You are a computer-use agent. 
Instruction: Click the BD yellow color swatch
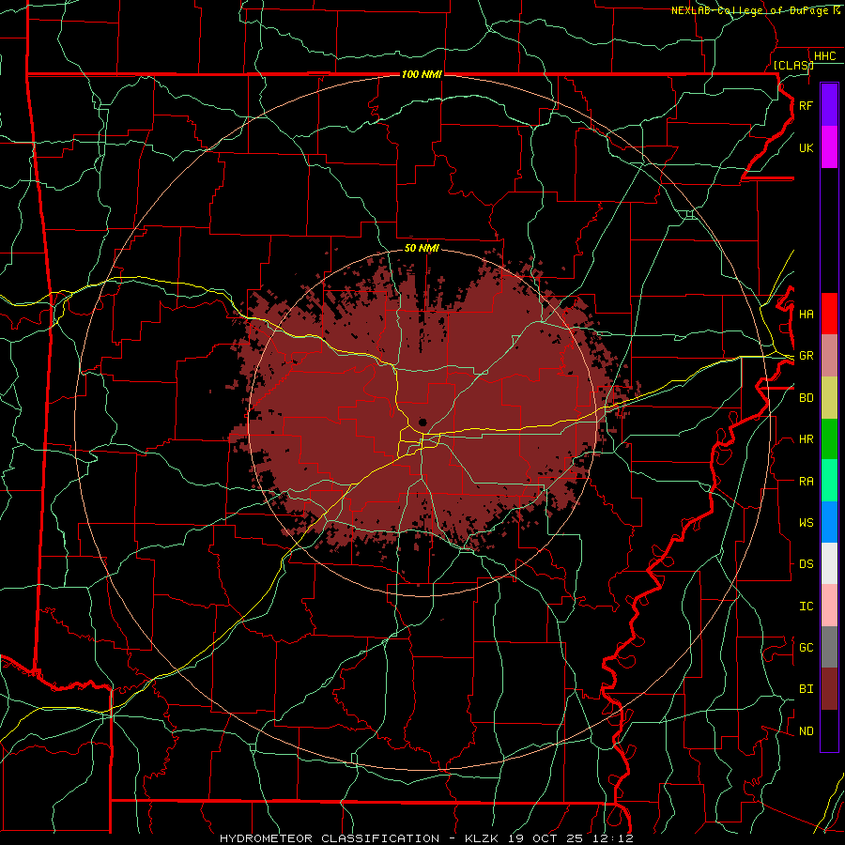pos(829,398)
